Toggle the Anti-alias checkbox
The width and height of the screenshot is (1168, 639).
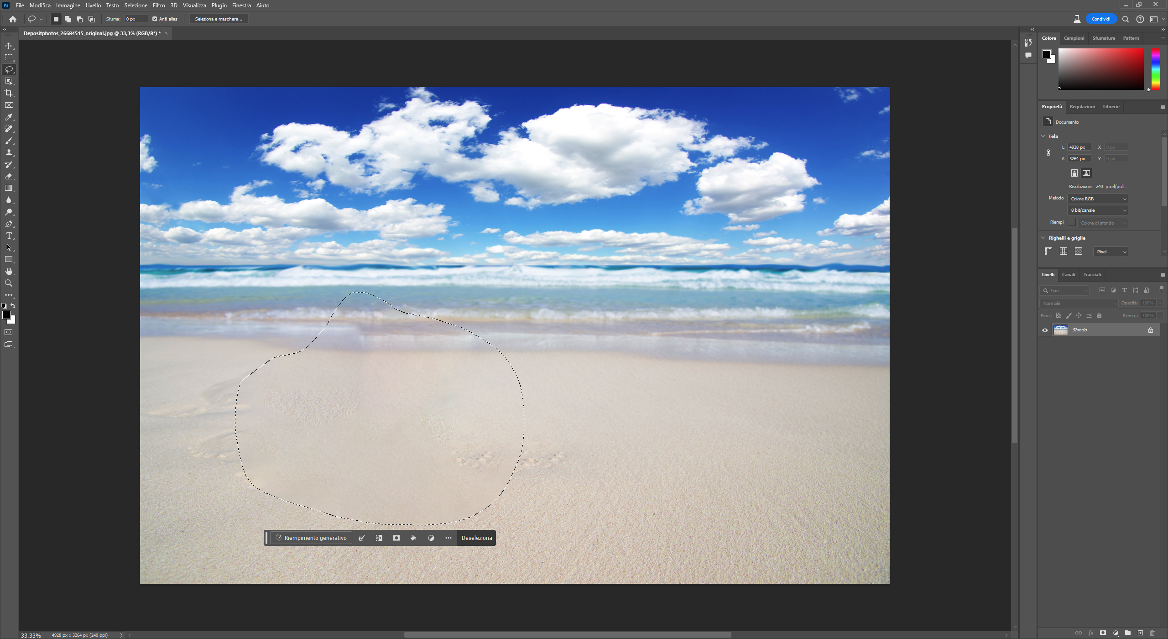tap(155, 19)
